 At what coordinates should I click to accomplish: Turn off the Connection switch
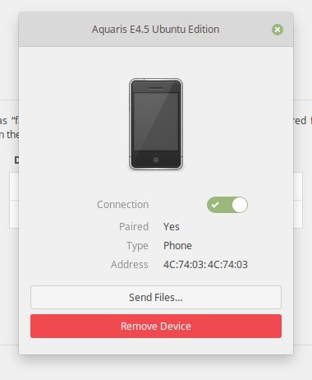pyautogui.click(x=227, y=205)
